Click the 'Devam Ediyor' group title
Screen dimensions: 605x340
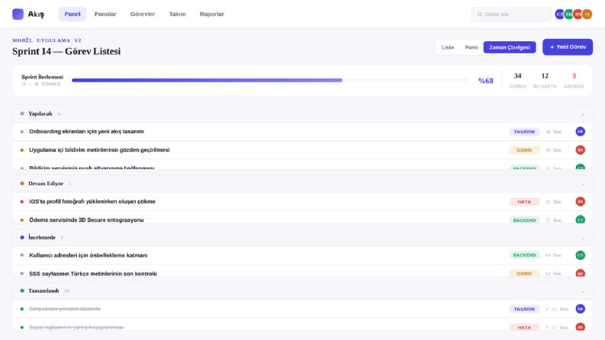46,184
